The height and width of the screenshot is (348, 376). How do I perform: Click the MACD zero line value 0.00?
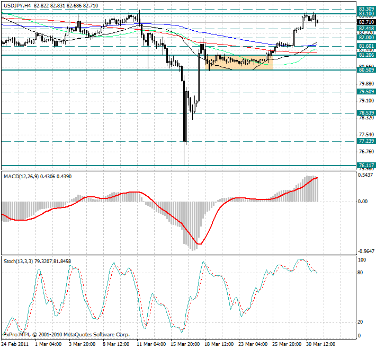tap(363, 202)
